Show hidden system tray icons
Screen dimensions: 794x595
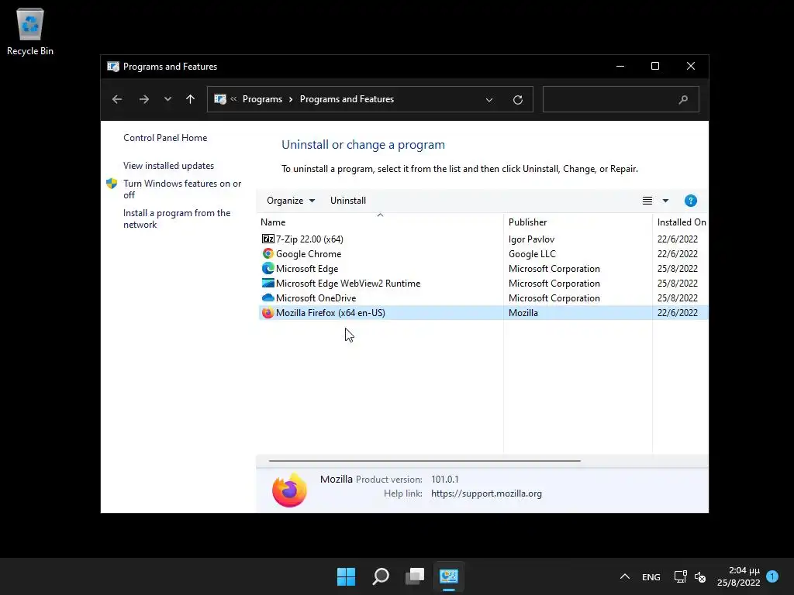(x=625, y=576)
